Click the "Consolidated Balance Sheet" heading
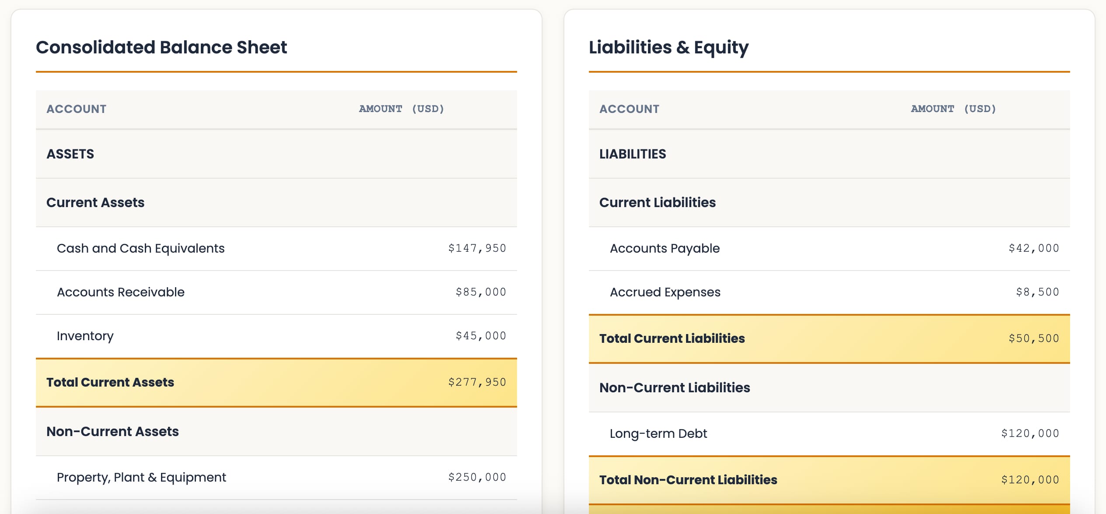The height and width of the screenshot is (514, 1106). [161, 47]
